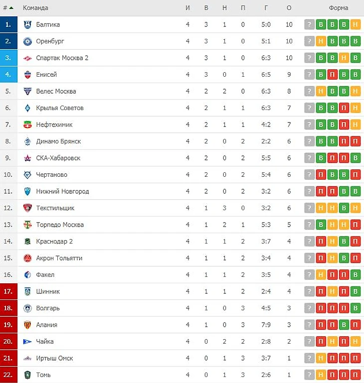
Task: Click the Торпедо Москва logo
Action: click(27, 225)
